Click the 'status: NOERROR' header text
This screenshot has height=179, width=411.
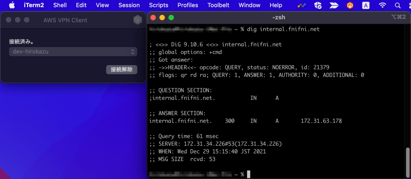pos(270,68)
